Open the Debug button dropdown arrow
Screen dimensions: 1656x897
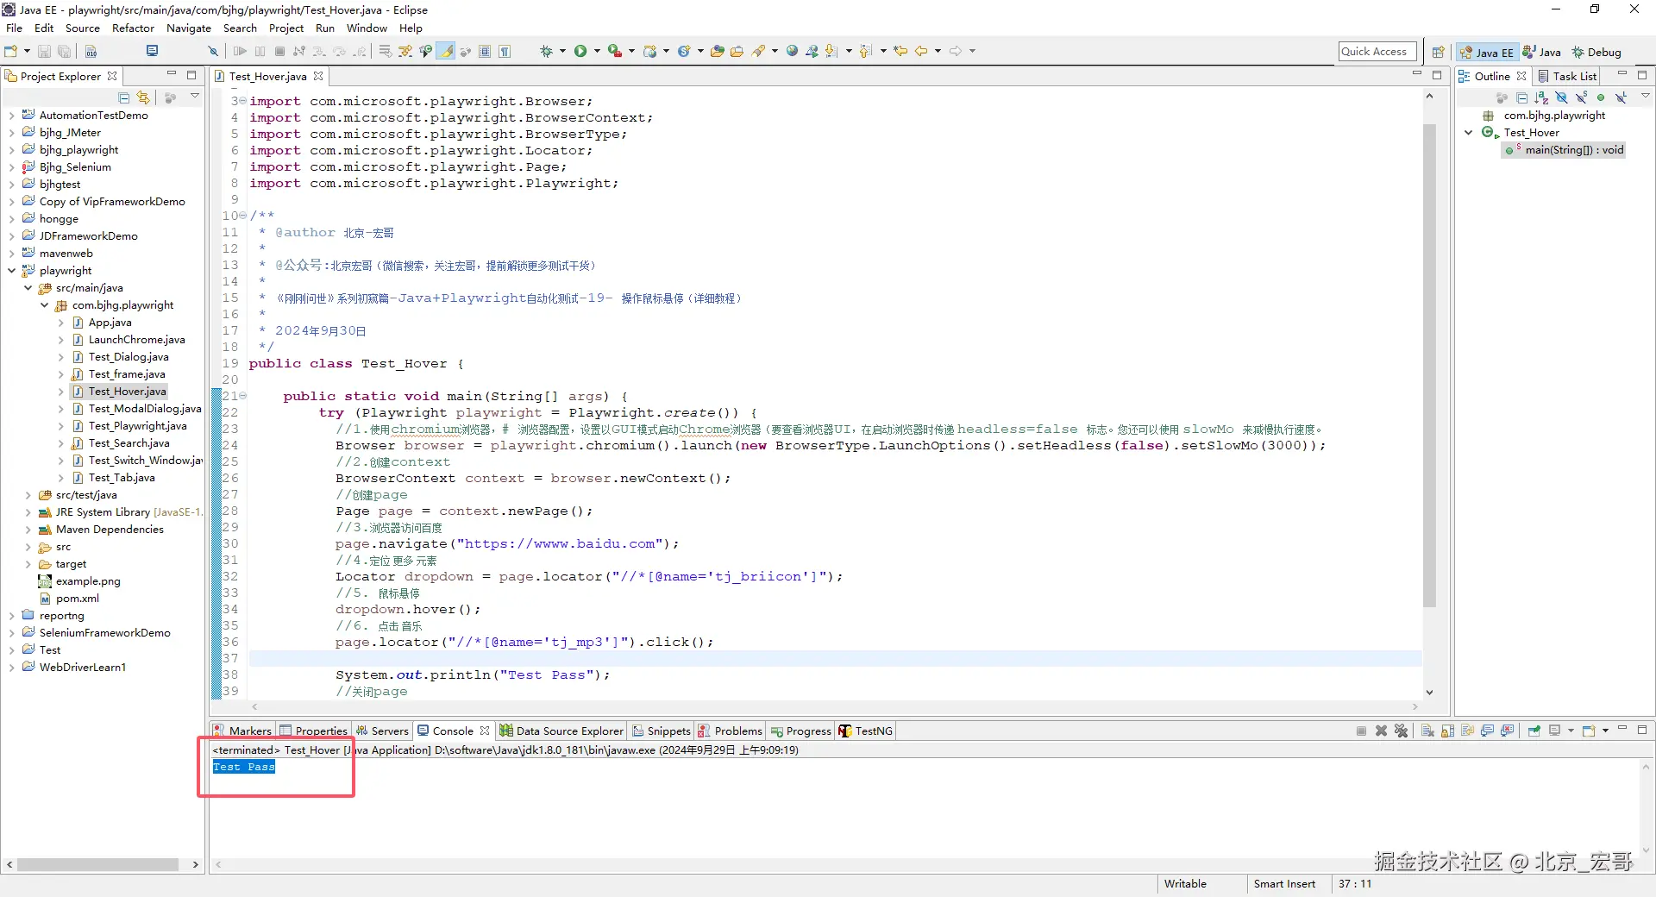click(561, 52)
